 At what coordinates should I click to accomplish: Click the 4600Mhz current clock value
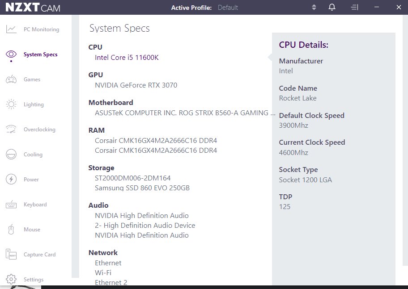coord(293,153)
